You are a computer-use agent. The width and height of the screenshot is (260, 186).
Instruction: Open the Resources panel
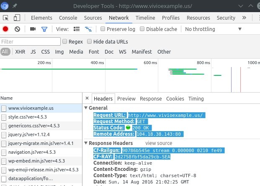point(198,18)
